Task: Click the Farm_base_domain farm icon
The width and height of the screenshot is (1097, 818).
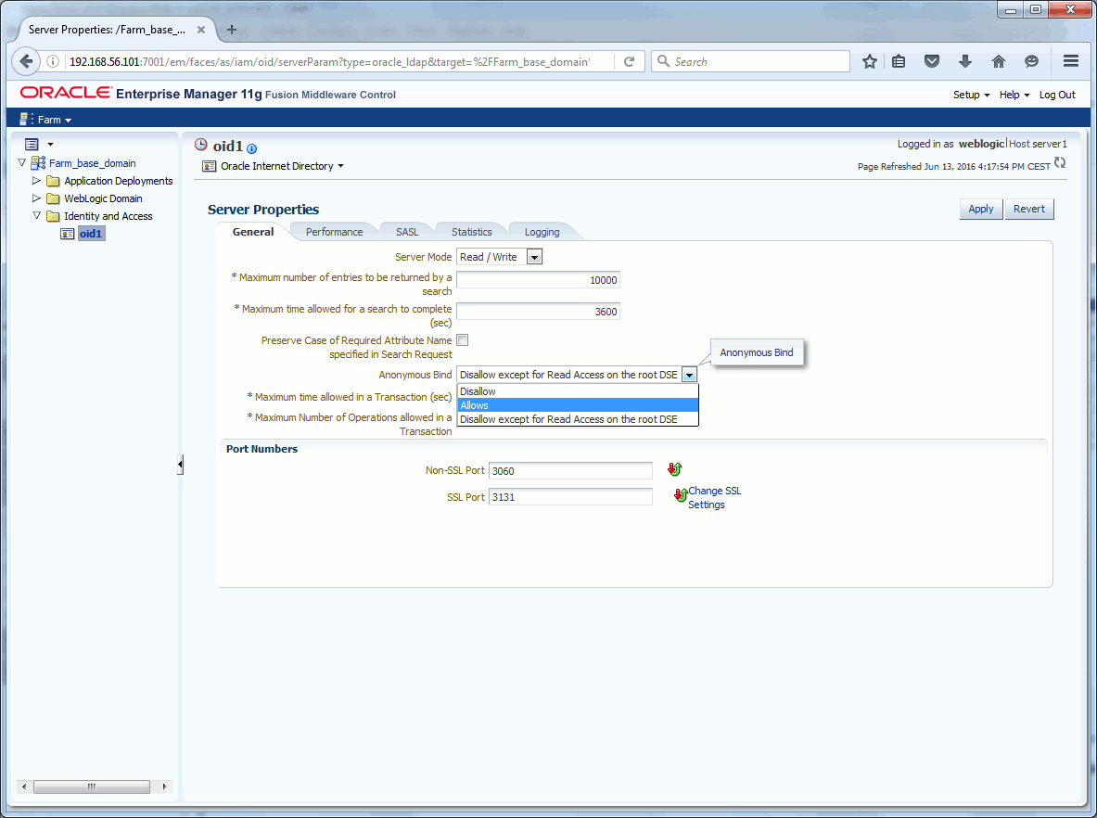Action: (x=38, y=163)
